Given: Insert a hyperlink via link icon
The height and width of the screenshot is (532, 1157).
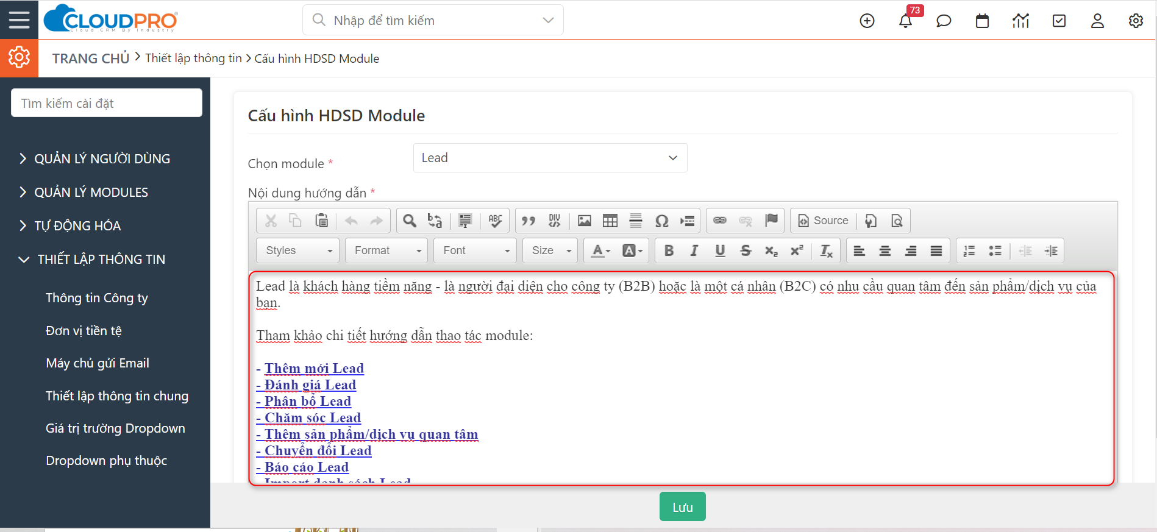Looking at the screenshot, I should point(720,221).
